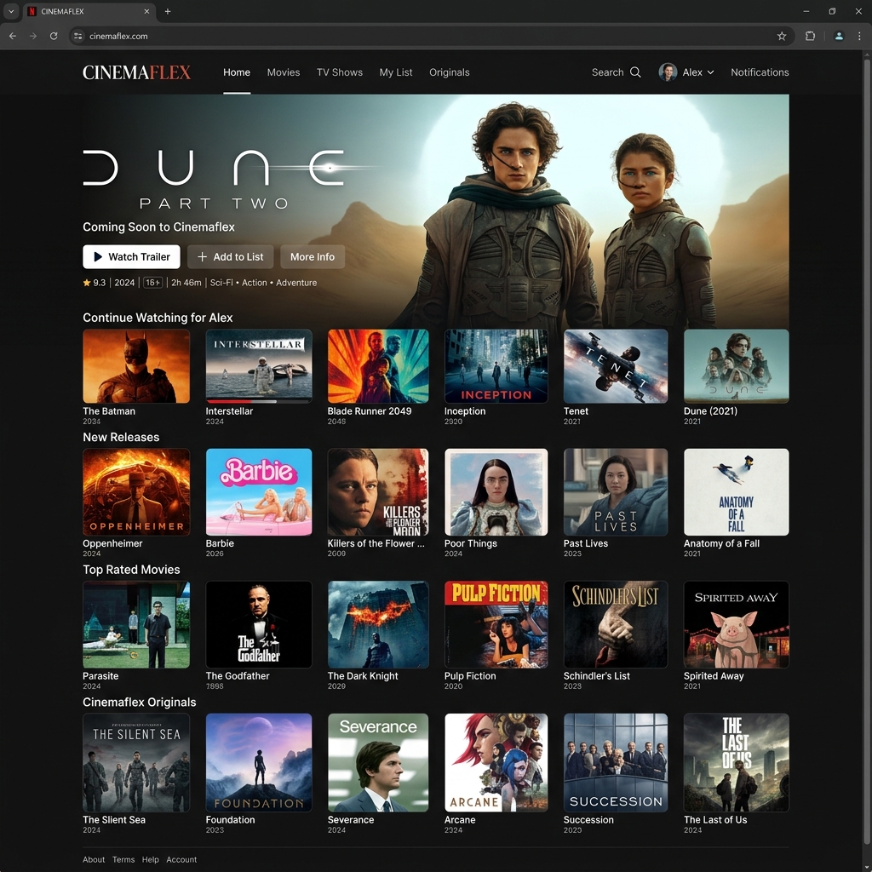Click the Search label
872x872 pixels.
coord(607,72)
